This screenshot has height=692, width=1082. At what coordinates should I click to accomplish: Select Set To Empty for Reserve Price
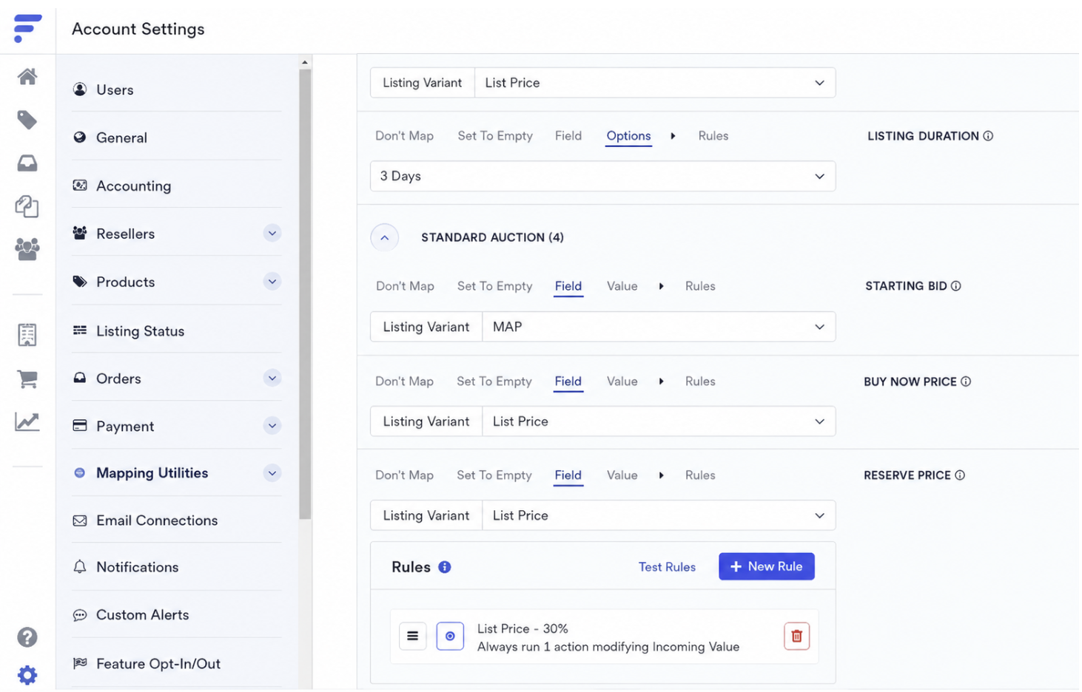tap(494, 475)
